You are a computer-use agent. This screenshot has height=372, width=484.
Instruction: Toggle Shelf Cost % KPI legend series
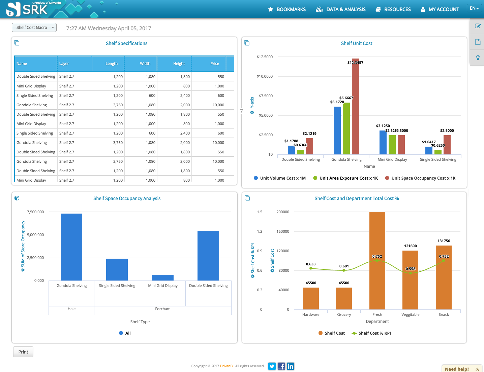pyautogui.click(x=371, y=333)
